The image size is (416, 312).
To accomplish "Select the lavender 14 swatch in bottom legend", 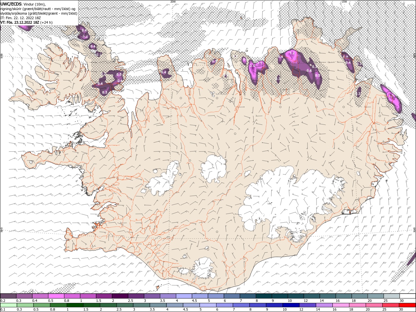I will (x=324, y=305).
